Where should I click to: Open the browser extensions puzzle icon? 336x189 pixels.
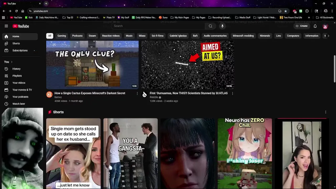pos(307,11)
